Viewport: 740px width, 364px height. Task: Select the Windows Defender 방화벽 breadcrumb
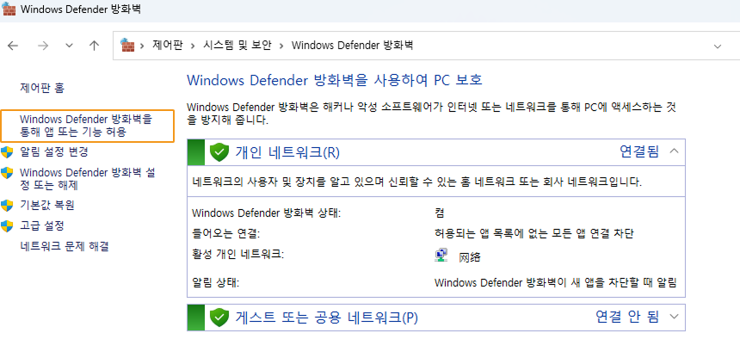(352, 46)
